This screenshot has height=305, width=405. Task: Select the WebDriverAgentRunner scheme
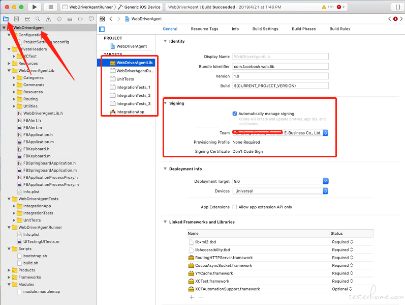click(x=88, y=7)
